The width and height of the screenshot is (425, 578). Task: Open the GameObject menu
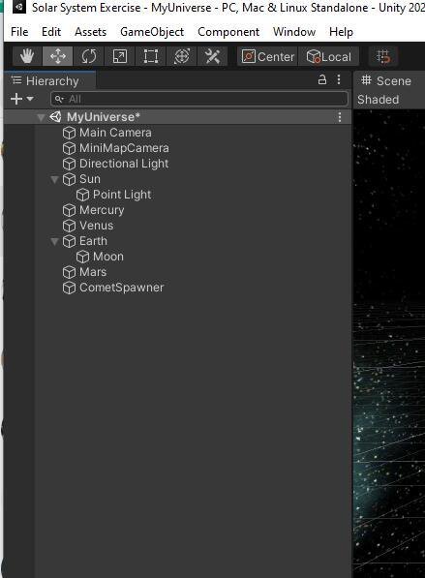click(x=152, y=32)
